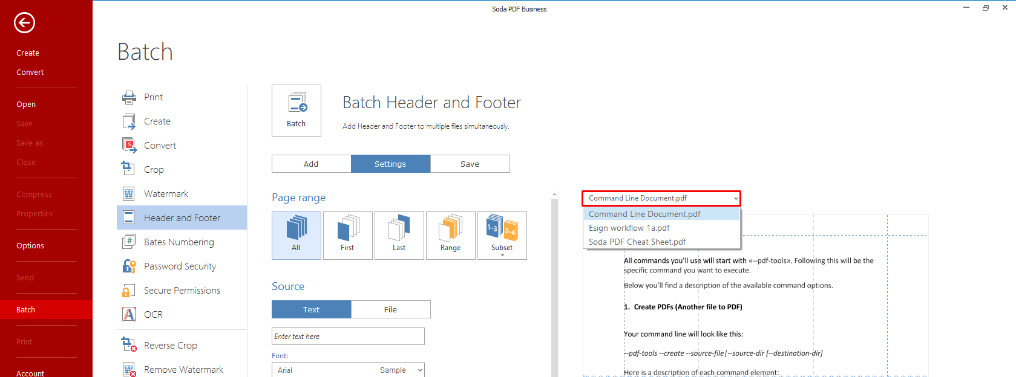Image resolution: width=1016 pixels, height=377 pixels.
Task: Select the Bates Numbering icon
Action: (x=129, y=242)
